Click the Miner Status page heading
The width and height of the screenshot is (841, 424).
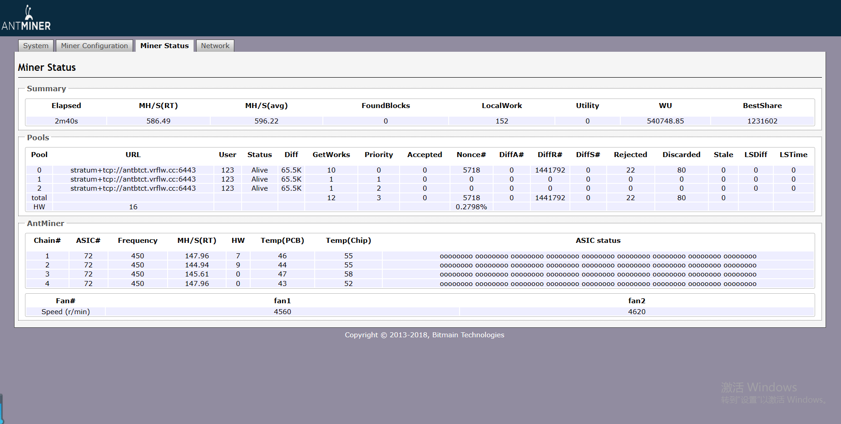coord(47,68)
